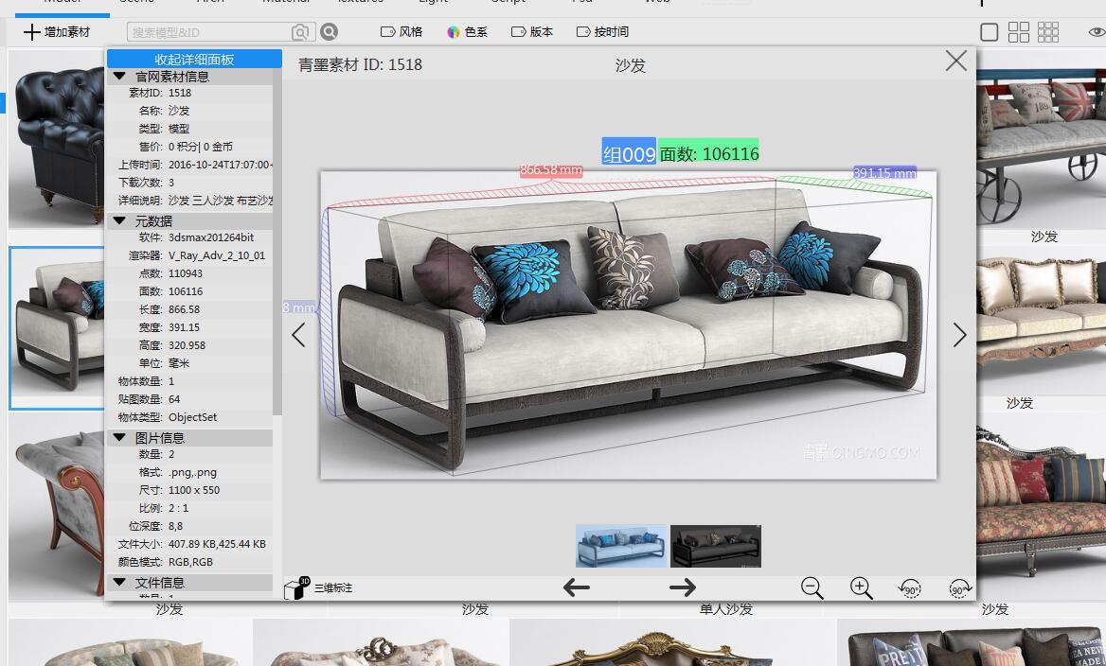
Task: Select the gold ornate frame sofa thumbnail
Action: tap(672, 642)
